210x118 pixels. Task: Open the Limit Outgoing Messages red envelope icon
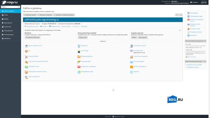79,67
